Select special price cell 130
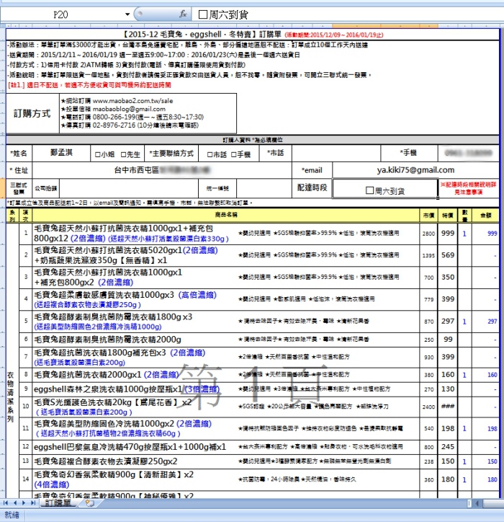 coord(448,389)
